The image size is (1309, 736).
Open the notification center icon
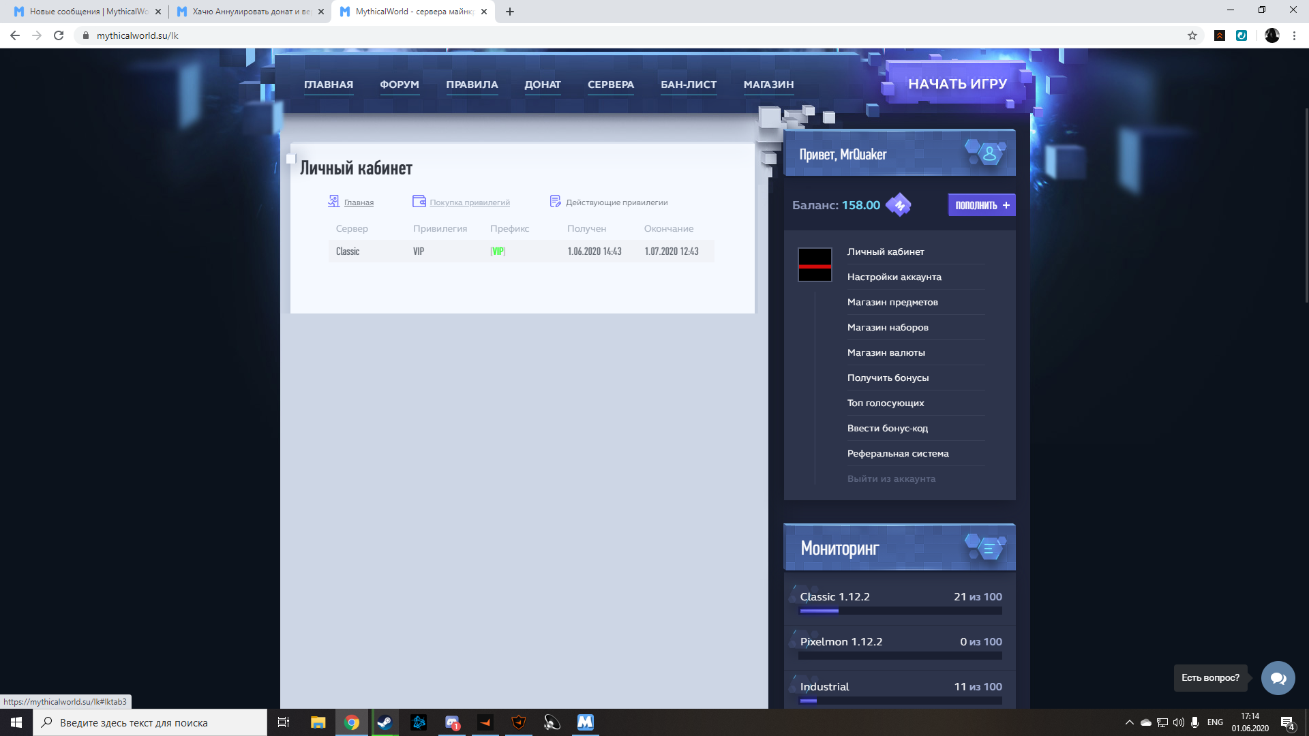point(1287,722)
